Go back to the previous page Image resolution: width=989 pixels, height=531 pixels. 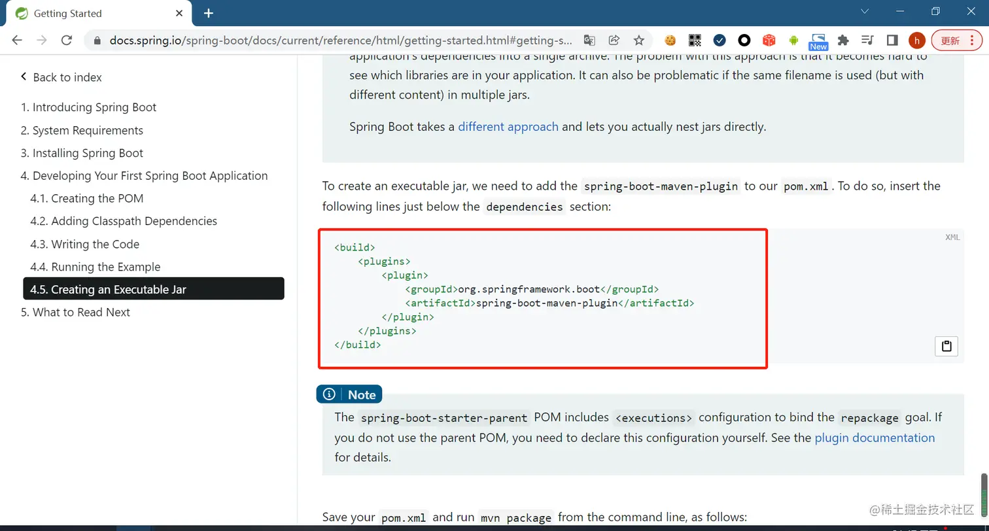(17, 40)
